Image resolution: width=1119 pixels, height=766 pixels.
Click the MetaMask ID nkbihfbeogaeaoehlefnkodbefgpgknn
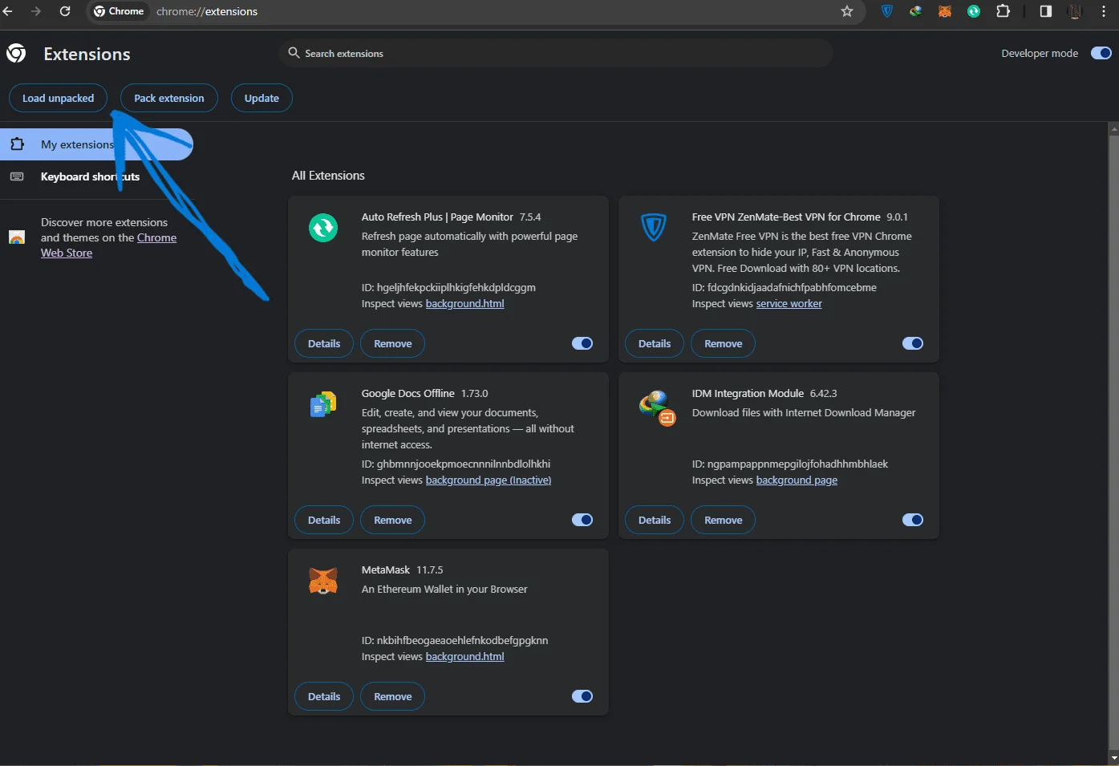(455, 640)
